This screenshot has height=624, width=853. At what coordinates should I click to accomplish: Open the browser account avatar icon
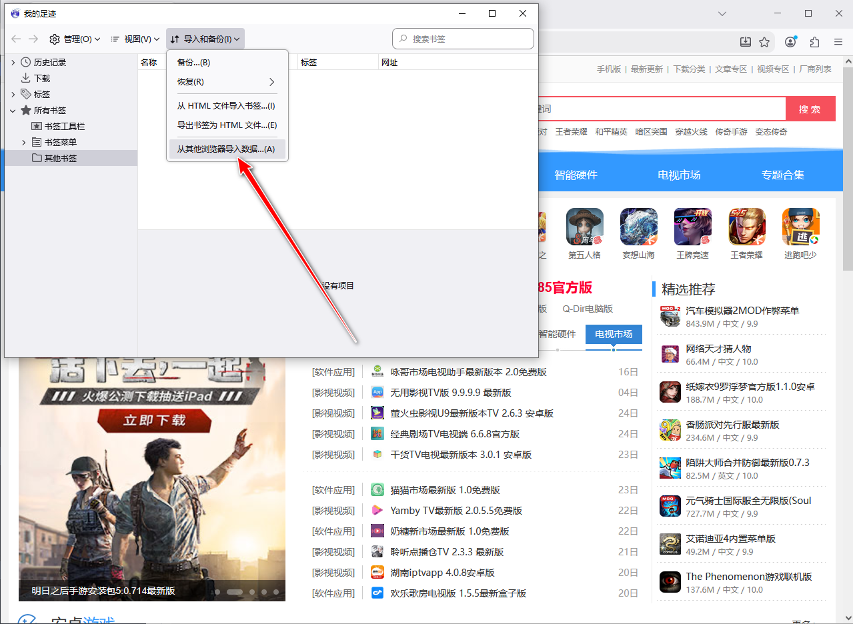coord(791,42)
